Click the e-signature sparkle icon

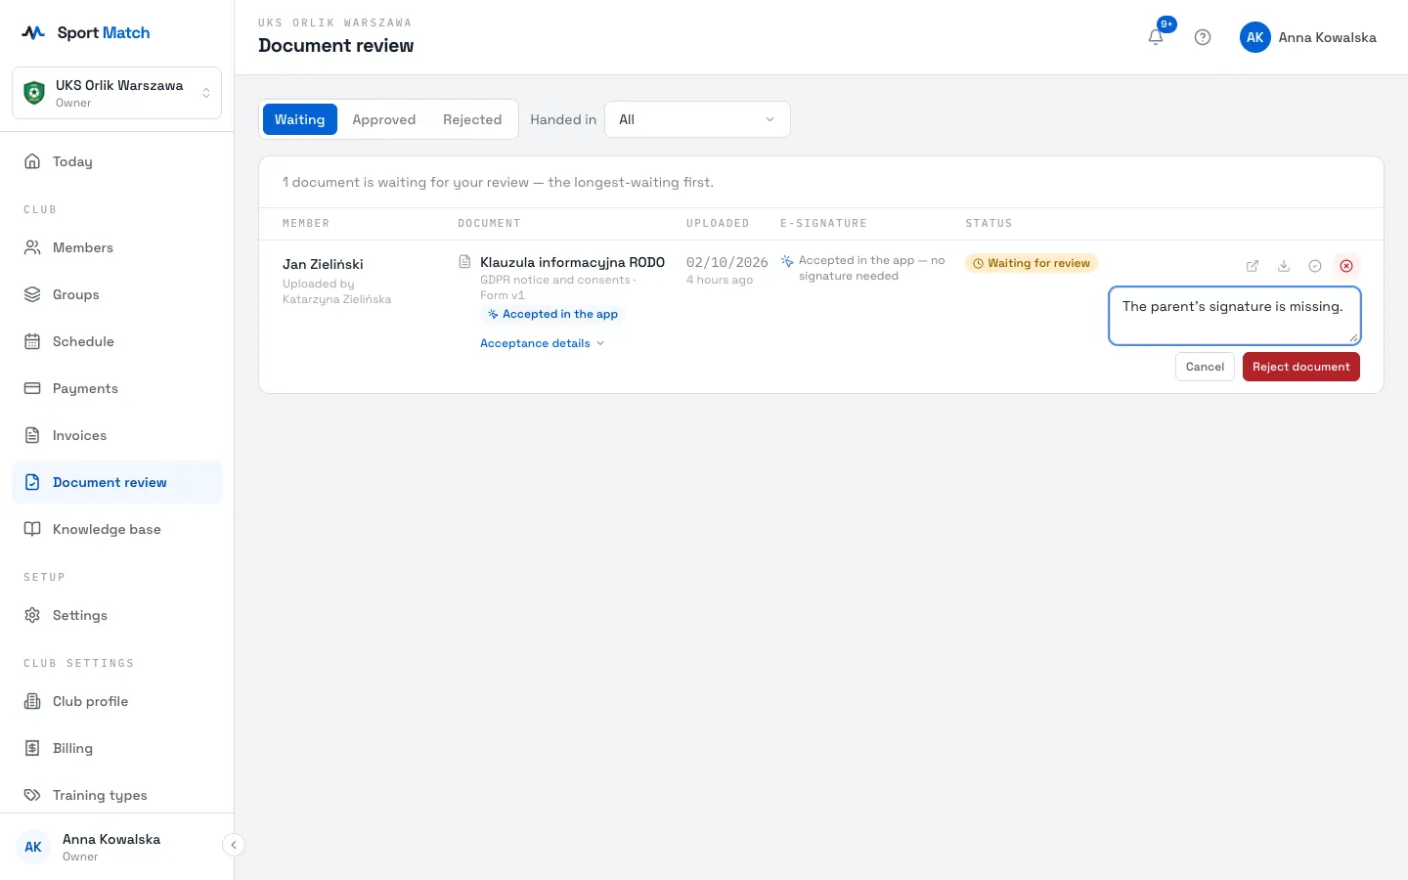[787, 261]
